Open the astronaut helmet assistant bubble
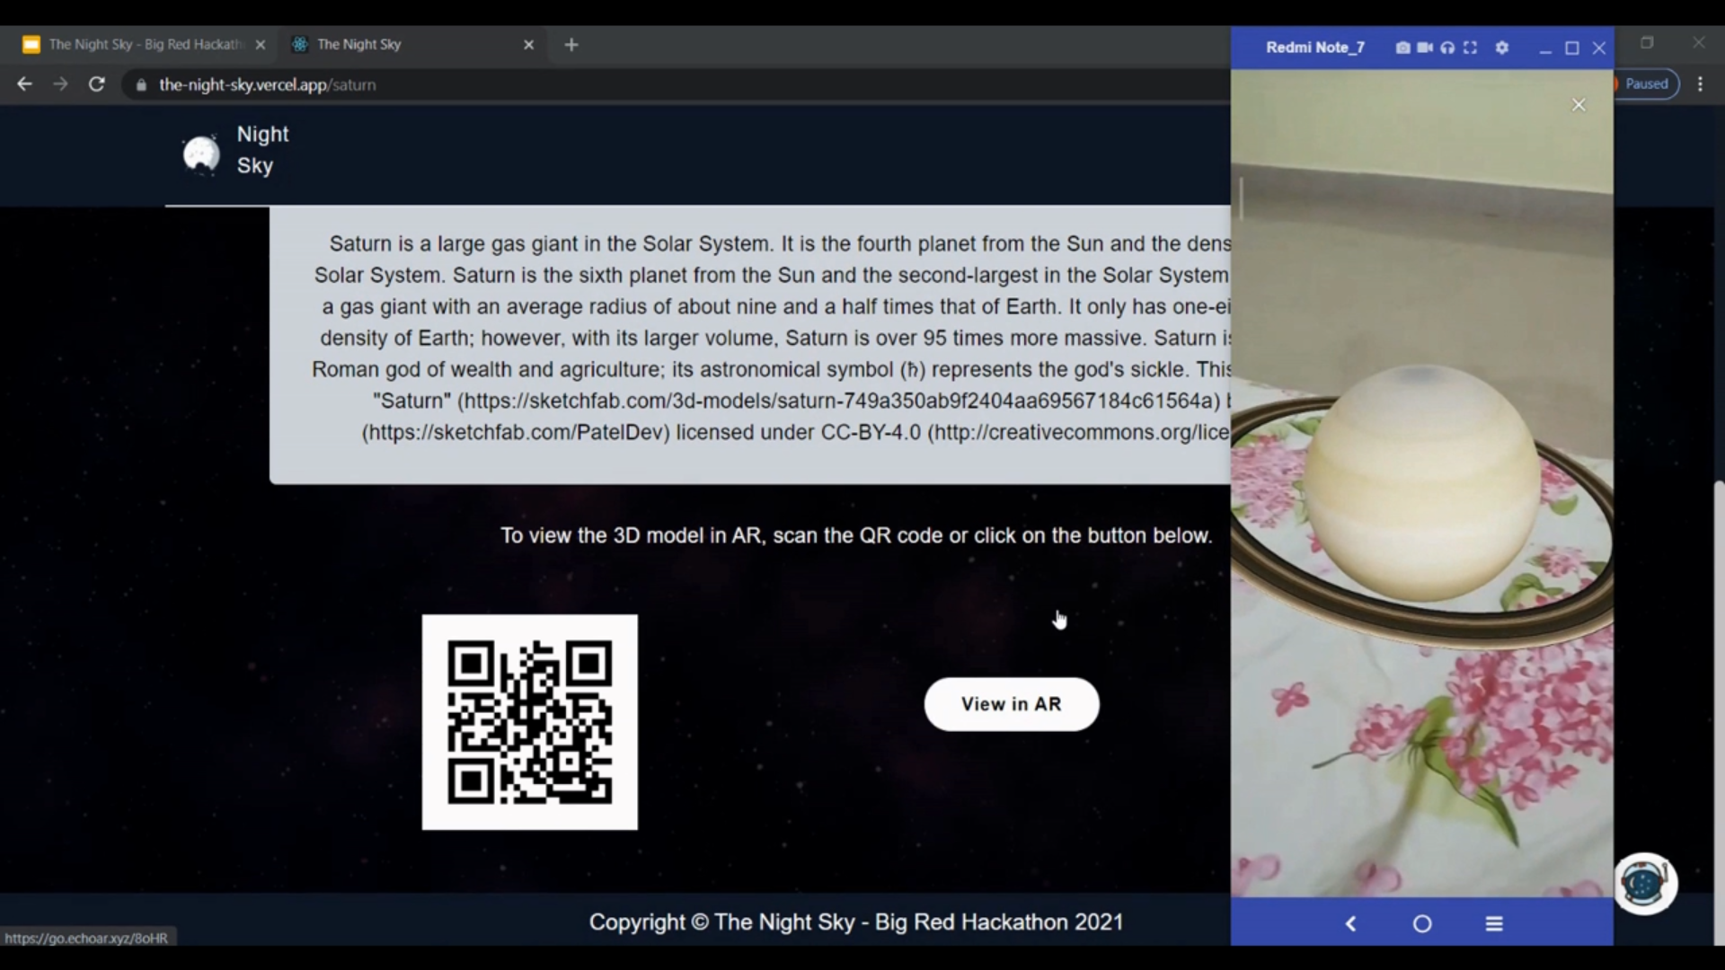 coord(1645,884)
